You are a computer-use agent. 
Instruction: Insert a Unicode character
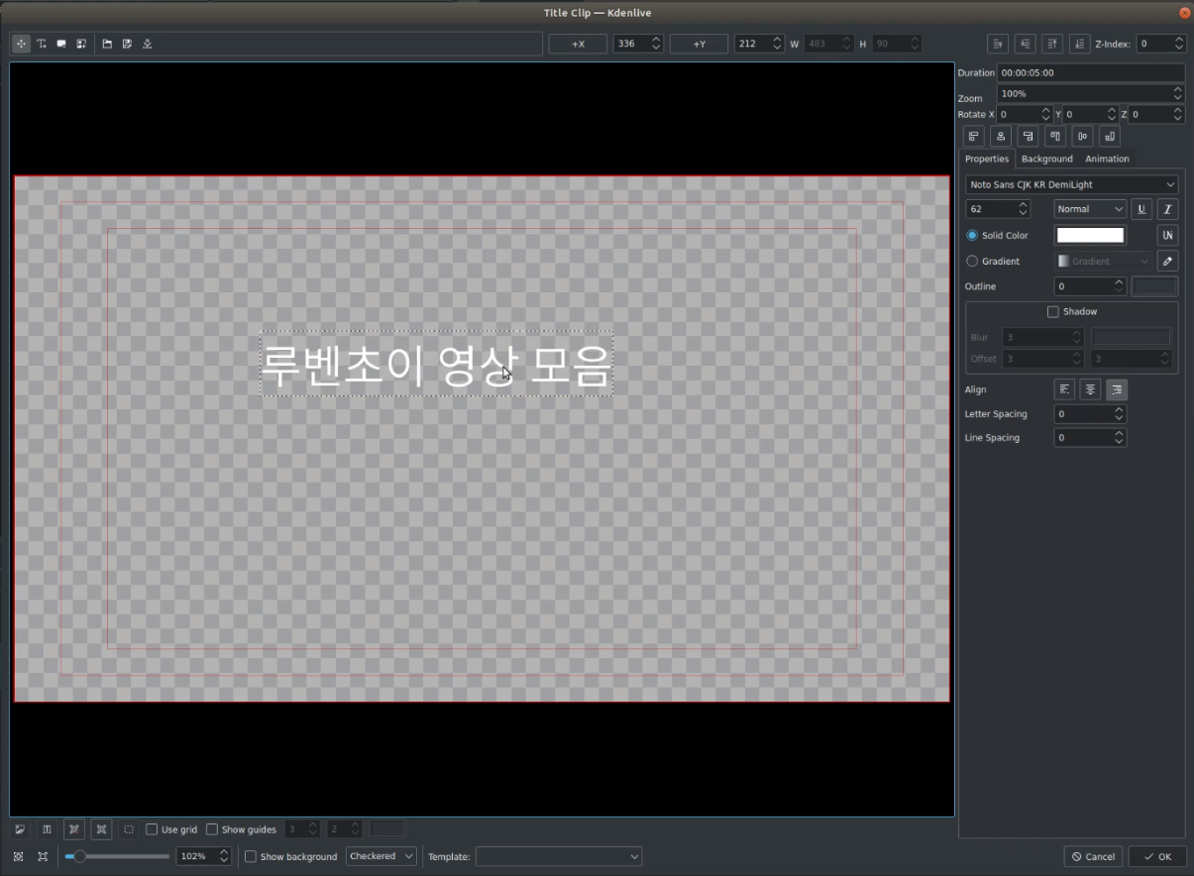[x=1167, y=235]
